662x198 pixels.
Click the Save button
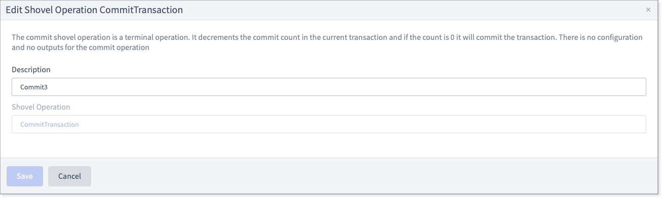25,176
